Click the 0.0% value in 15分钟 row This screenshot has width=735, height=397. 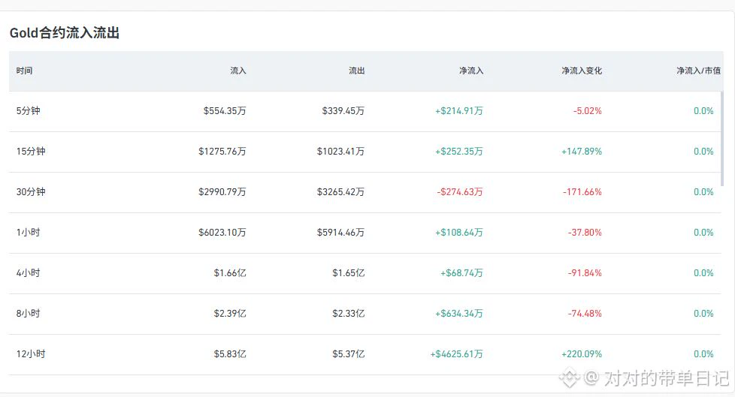(x=703, y=151)
